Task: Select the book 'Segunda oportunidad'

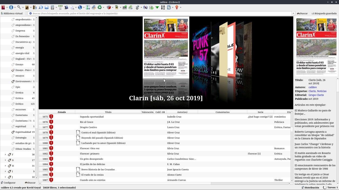Action: 92,117
